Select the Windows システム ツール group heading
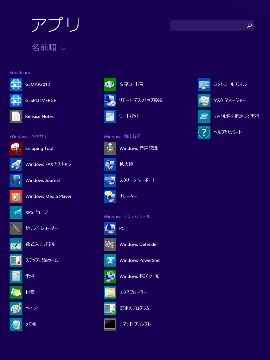The width and height of the screenshot is (270, 360). pos(127,217)
